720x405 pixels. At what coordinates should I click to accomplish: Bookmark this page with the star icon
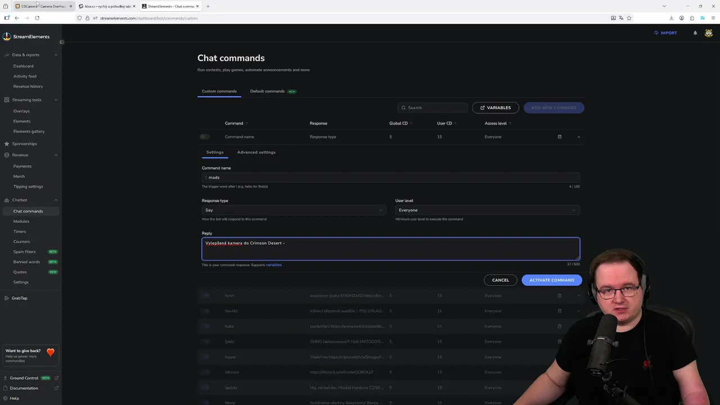click(629, 18)
